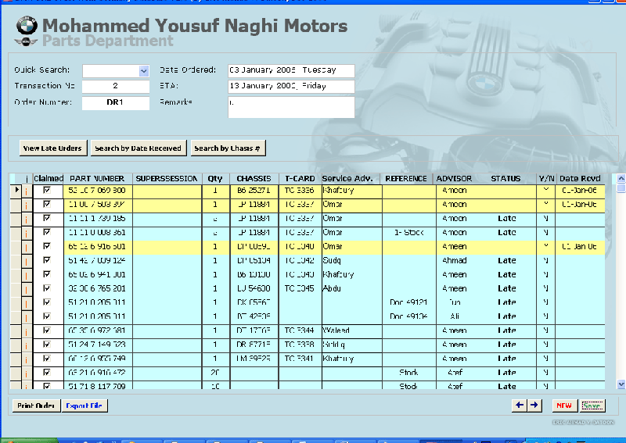Viewport: 626px width, 443px height.
Task: Save the record with Save button
Action: [x=592, y=405]
